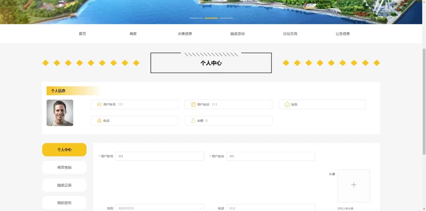This screenshot has width=426, height=211.
Task: Click the 头像 label text
Action: [x=332, y=174]
